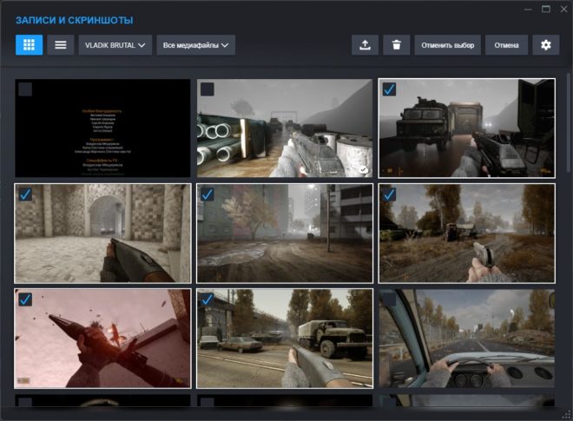Switch to grid view
Screen dimensions: 573x421
(x=29, y=45)
